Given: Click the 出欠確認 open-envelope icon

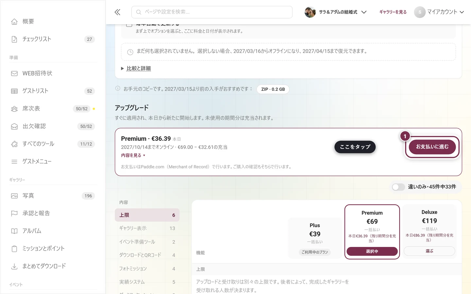Looking at the screenshot, I should 14,126.
